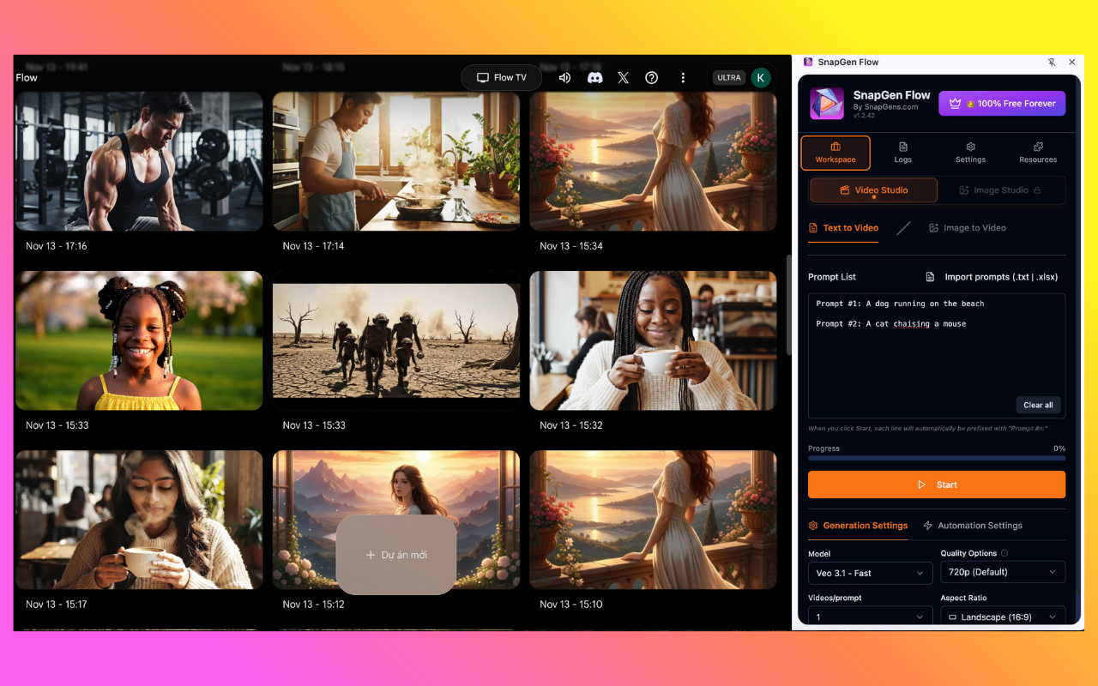Open the Logs panel icon

[902, 152]
